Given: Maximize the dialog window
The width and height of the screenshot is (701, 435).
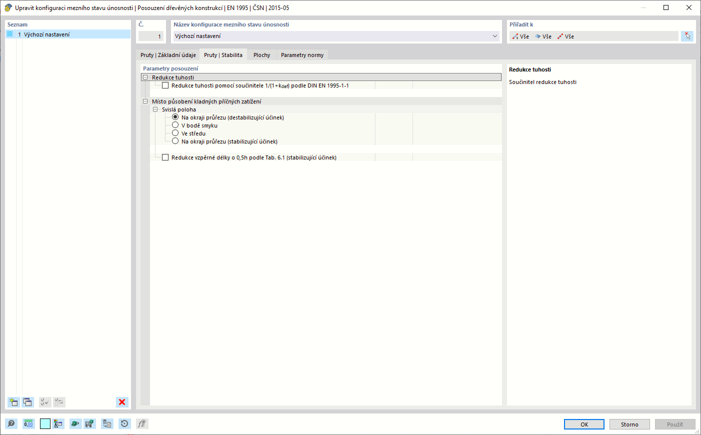Looking at the screenshot, I should point(666,7).
